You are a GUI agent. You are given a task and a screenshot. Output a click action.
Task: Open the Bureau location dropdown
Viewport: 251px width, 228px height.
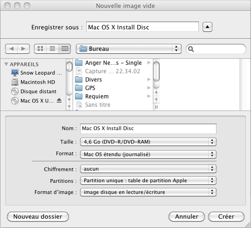129,48
